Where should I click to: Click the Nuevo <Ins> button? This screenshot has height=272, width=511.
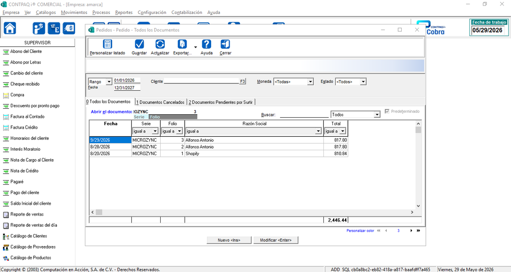(x=229, y=240)
